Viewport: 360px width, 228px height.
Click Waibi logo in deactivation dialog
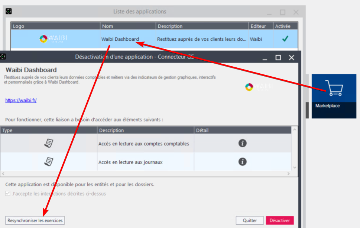click(x=259, y=87)
